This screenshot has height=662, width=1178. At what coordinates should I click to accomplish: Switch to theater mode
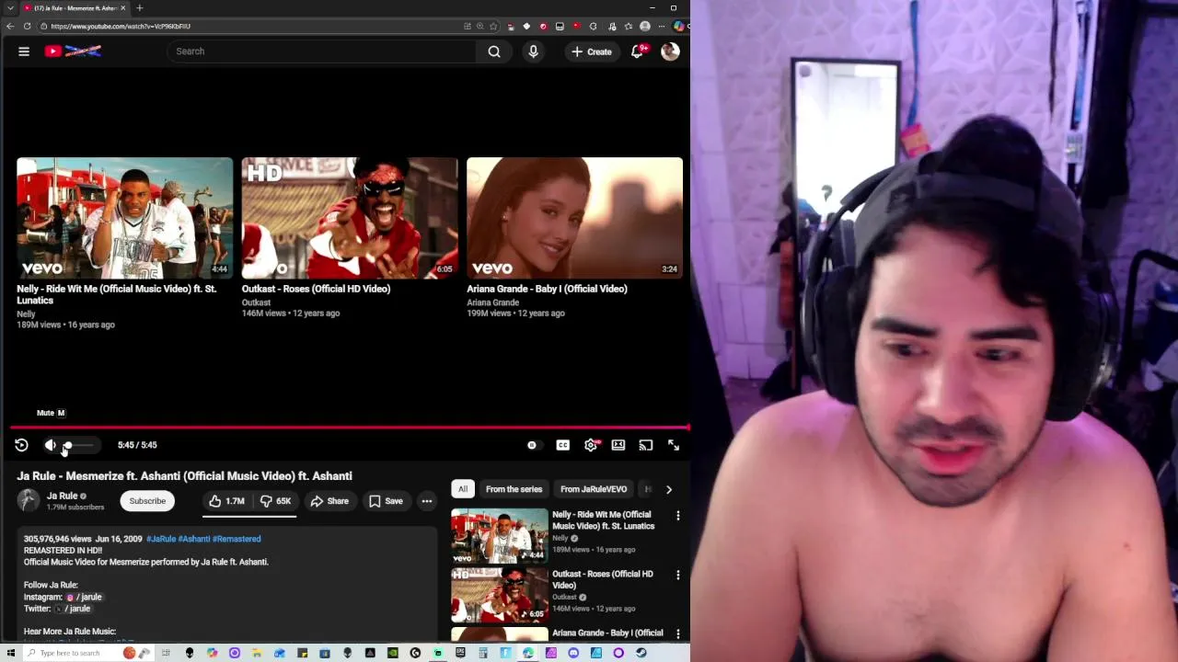coord(618,445)
